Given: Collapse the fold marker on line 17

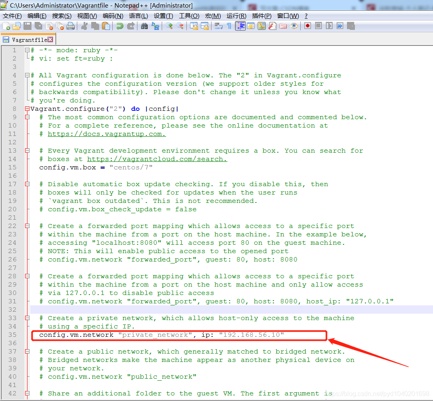Looking at the screenshot, I should 27,184.
